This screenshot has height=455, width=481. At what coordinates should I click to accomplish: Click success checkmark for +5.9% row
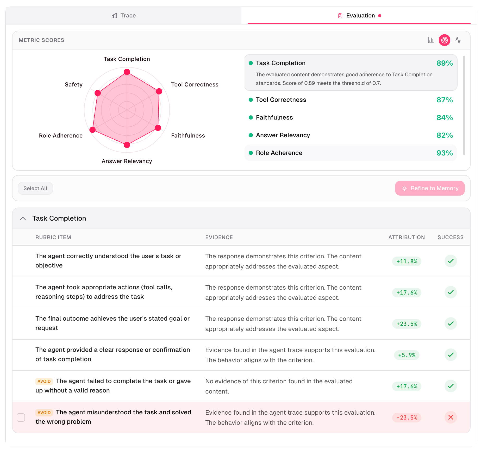[x=451, y=355]
